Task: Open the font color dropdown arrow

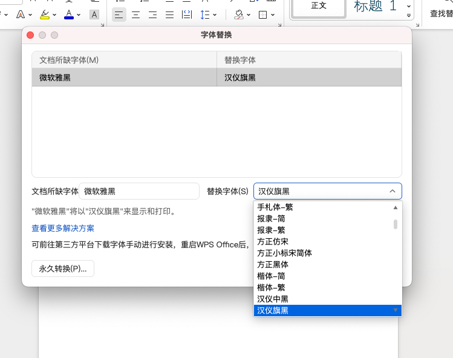Action: tap(79, 15)
